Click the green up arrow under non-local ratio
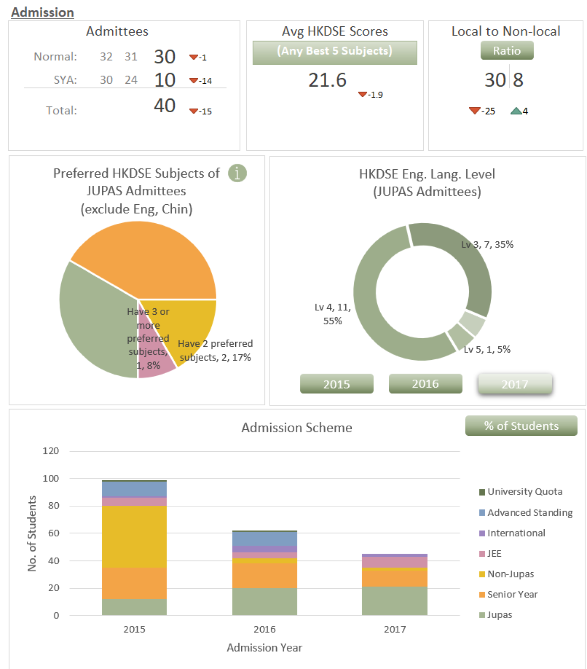The image size is (587, 669). (515, 111)
